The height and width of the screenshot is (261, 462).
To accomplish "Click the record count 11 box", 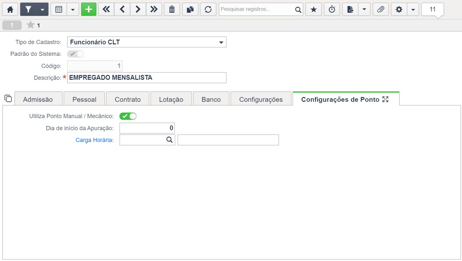I will coord(433,10).
